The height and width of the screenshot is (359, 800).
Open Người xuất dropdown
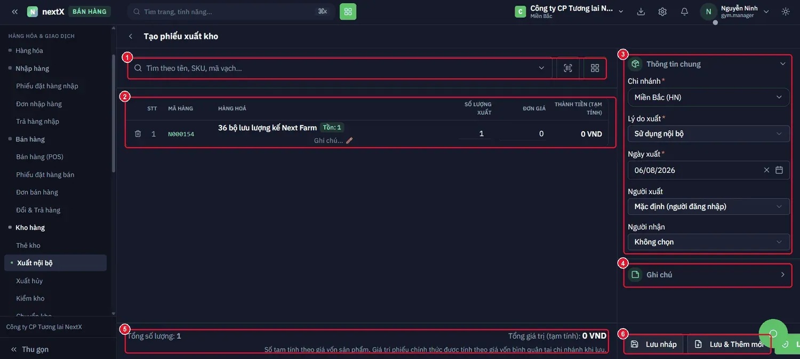pos(708,206)
